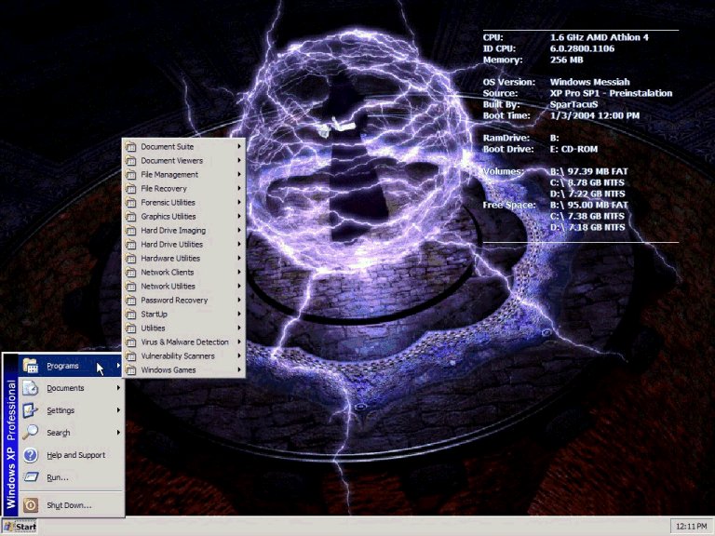Click the Graphics Utilities folder icon
The width and height of the screenshot is (715, 536).
(x=131, y=217)
